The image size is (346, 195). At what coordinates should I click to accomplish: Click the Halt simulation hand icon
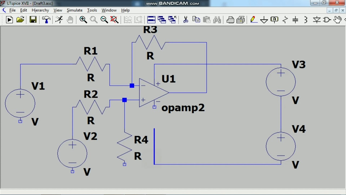click(x=70, y=20)
